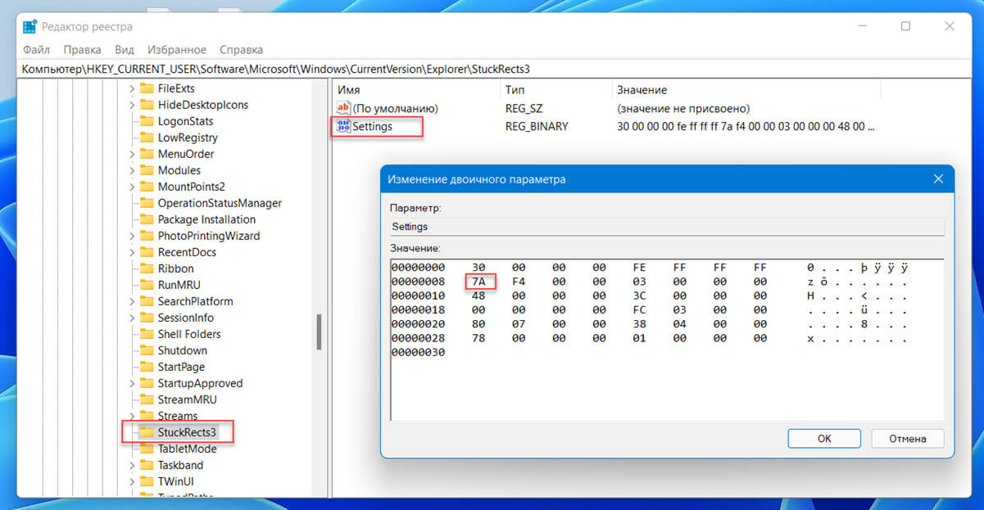Select the 7A byte in hex editor
Viewport: 984px width, 510px height.
479,282
